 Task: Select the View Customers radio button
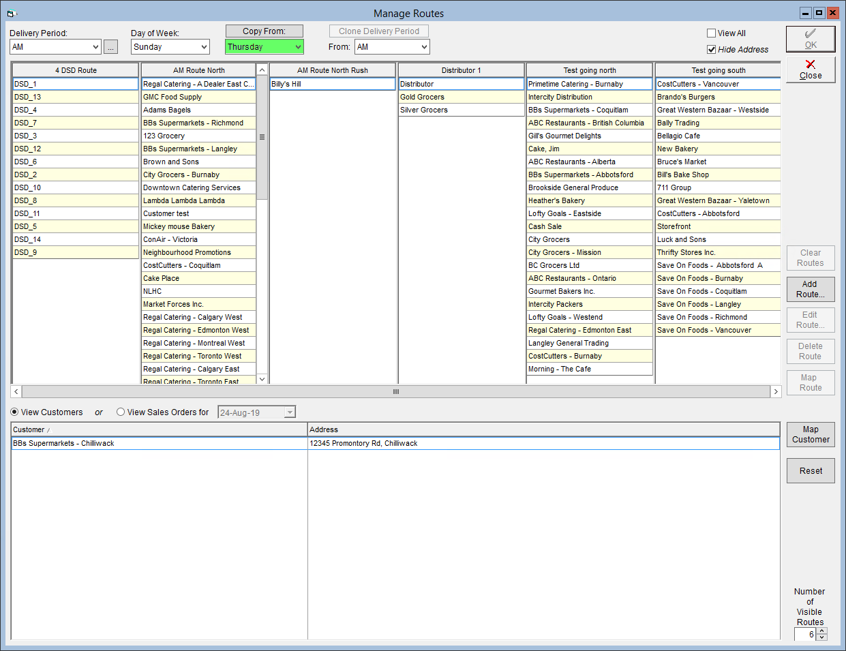click(x=14, y=412)
